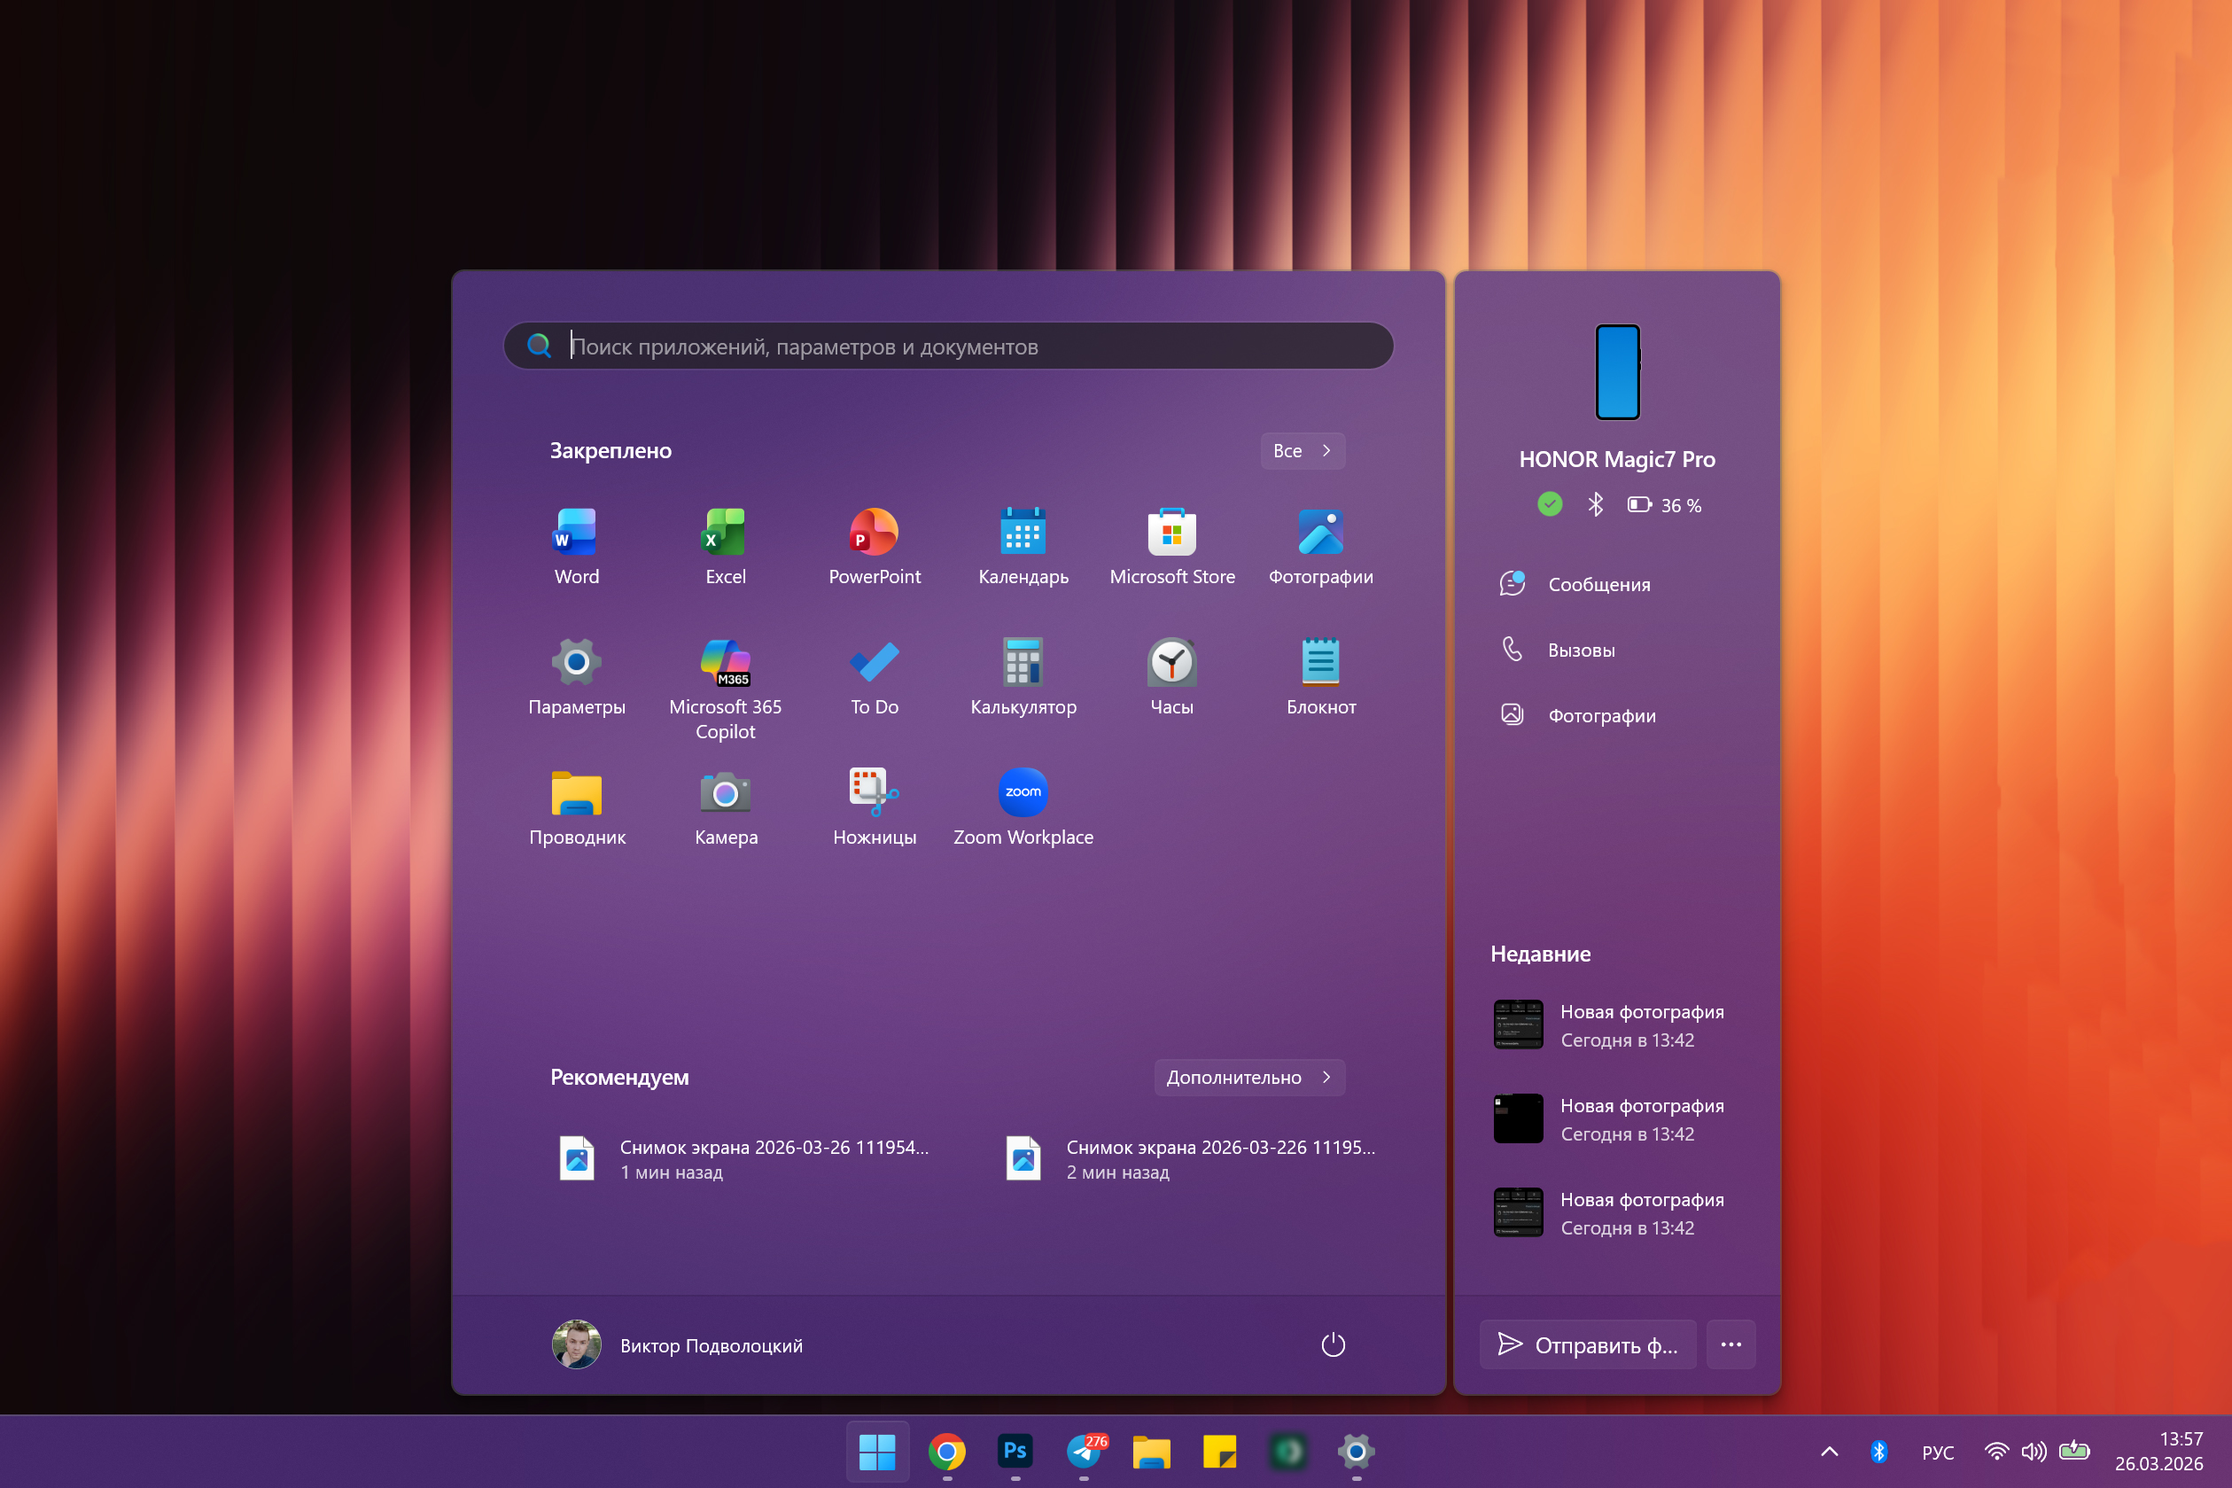Image resolution: width=2232 pixels, height=1488 pixels.
Task: Launch the Камера app
Action: coord(725,805)
